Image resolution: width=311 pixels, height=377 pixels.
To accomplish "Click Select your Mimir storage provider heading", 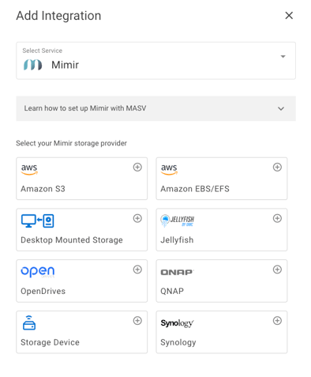I will coord(71,143).
